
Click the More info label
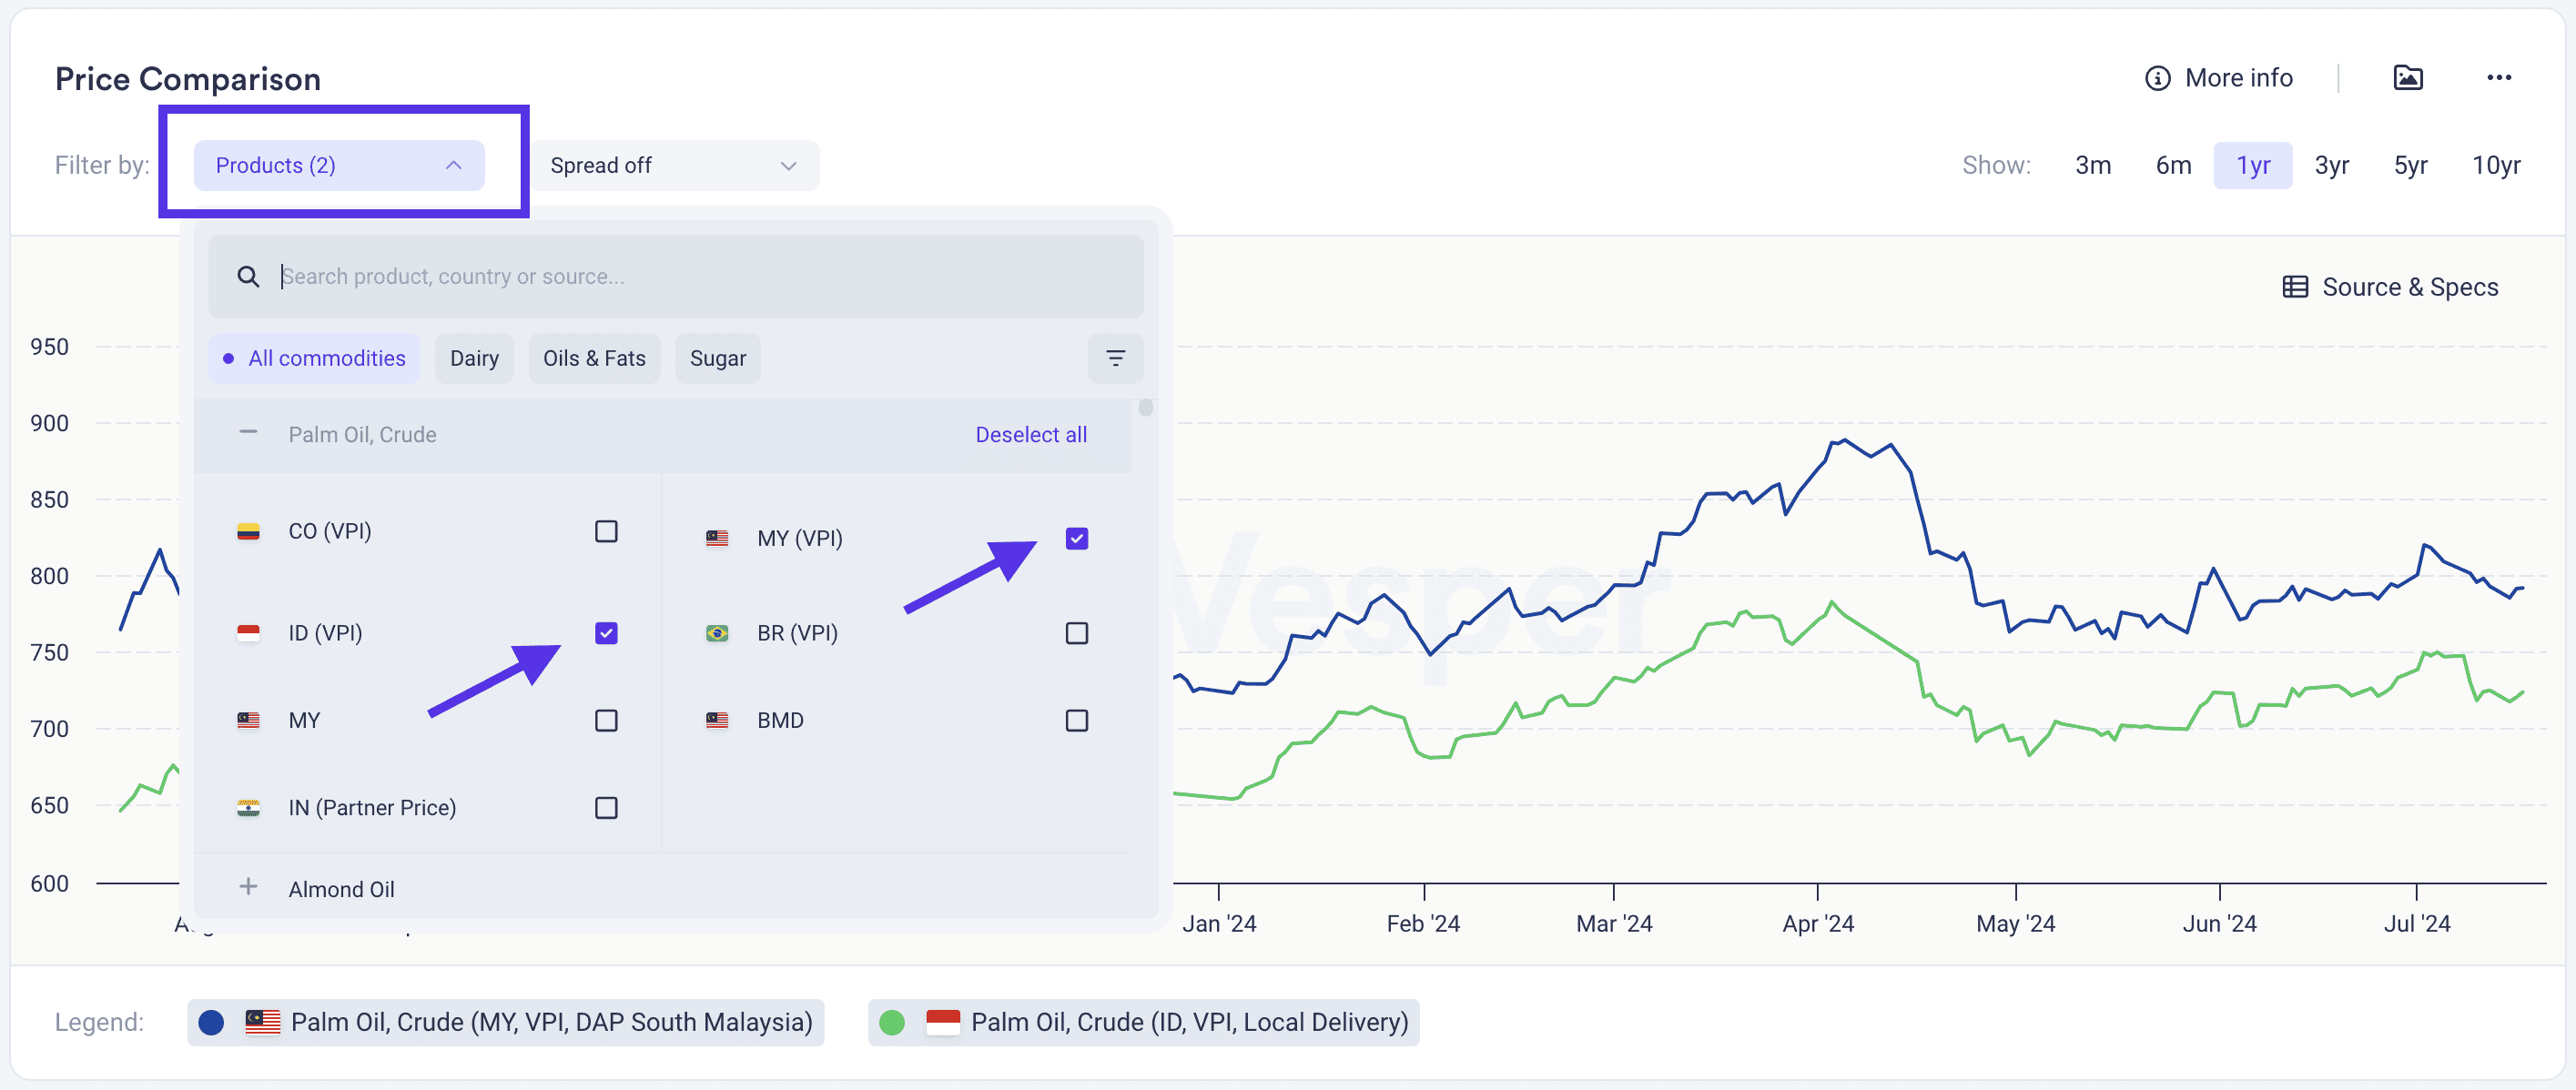point(2238,78)
